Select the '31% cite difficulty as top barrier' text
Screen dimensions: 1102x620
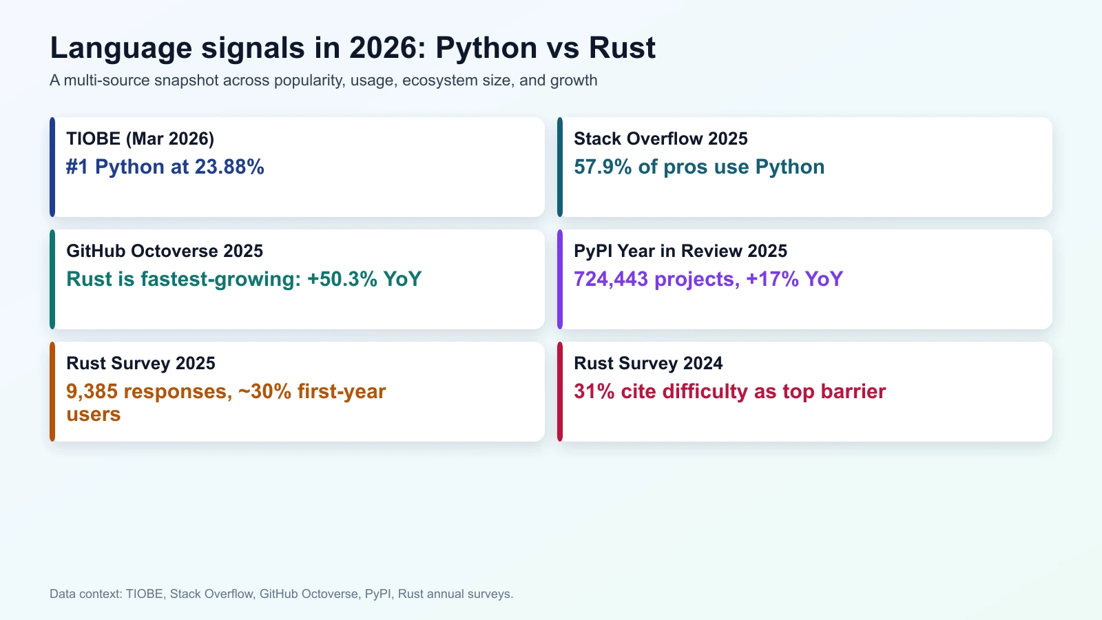730,391
